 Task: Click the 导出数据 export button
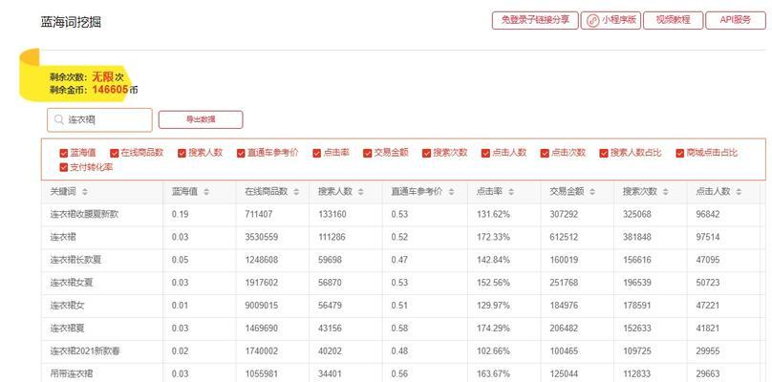pos(201,119)
